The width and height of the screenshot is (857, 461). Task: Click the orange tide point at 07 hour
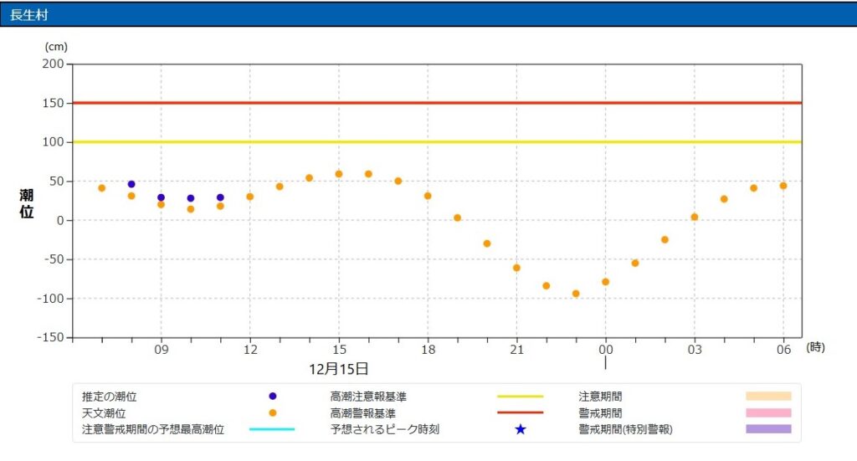(x=101, y=188)
